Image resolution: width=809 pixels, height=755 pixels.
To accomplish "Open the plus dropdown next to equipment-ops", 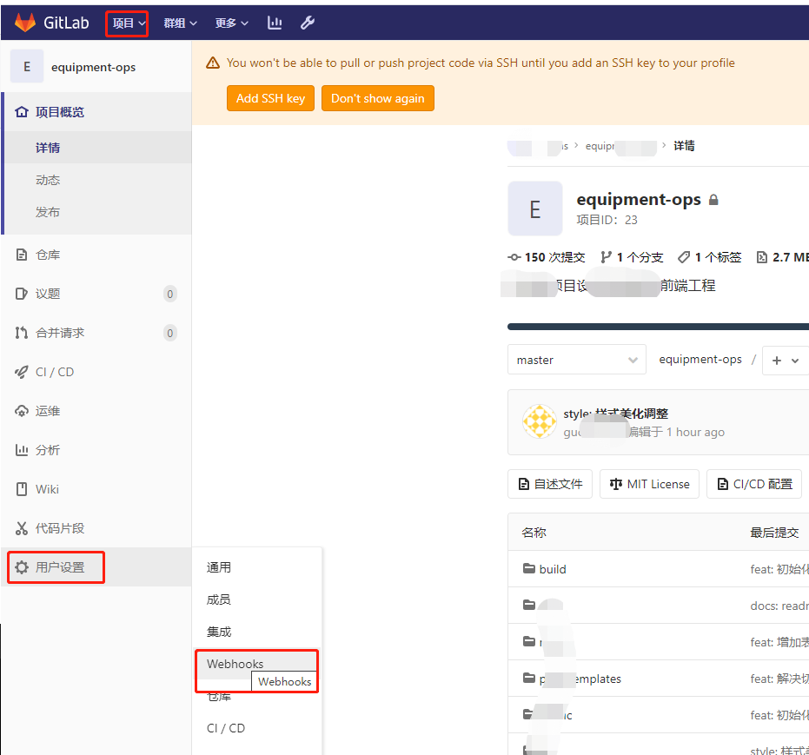I will [785, 359].
